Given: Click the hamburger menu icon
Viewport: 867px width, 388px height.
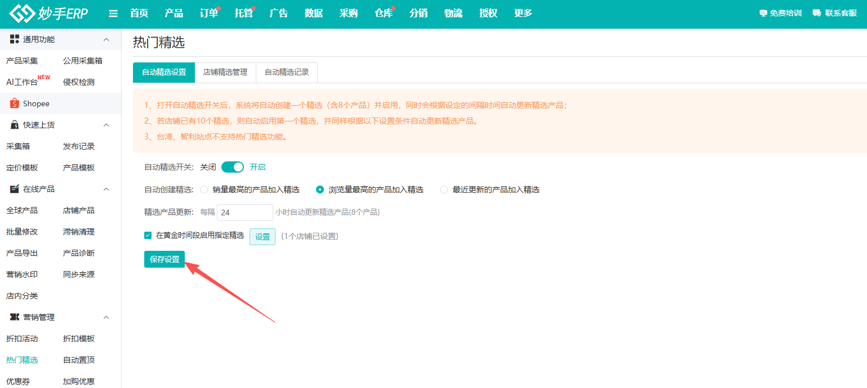Looking at the screenshot, I should [113, 13].
